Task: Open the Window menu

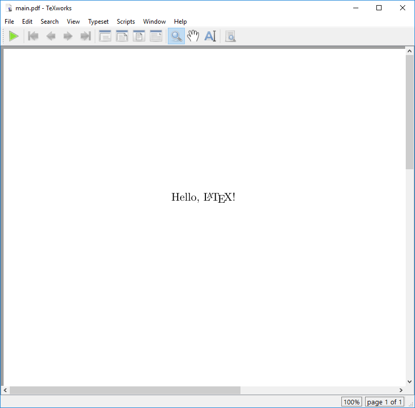Action: point(154,22)
